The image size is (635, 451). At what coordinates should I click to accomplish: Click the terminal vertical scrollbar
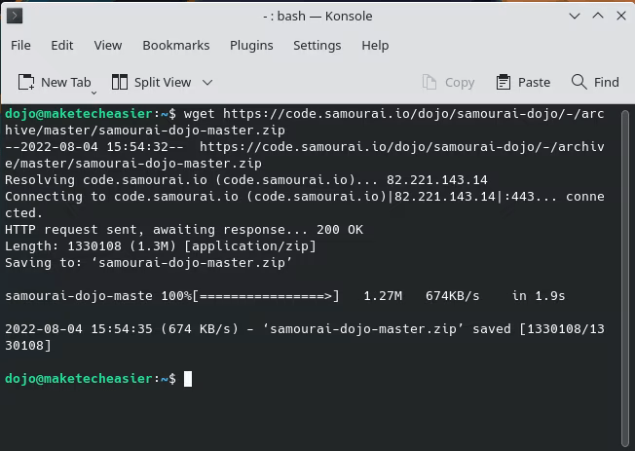[x=625, y=278]
